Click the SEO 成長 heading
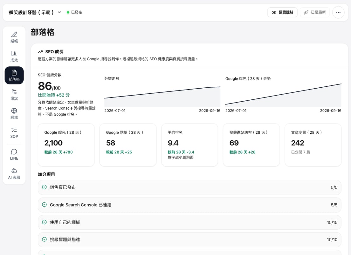This screenshot has width=351, height=255. point(54,52)
